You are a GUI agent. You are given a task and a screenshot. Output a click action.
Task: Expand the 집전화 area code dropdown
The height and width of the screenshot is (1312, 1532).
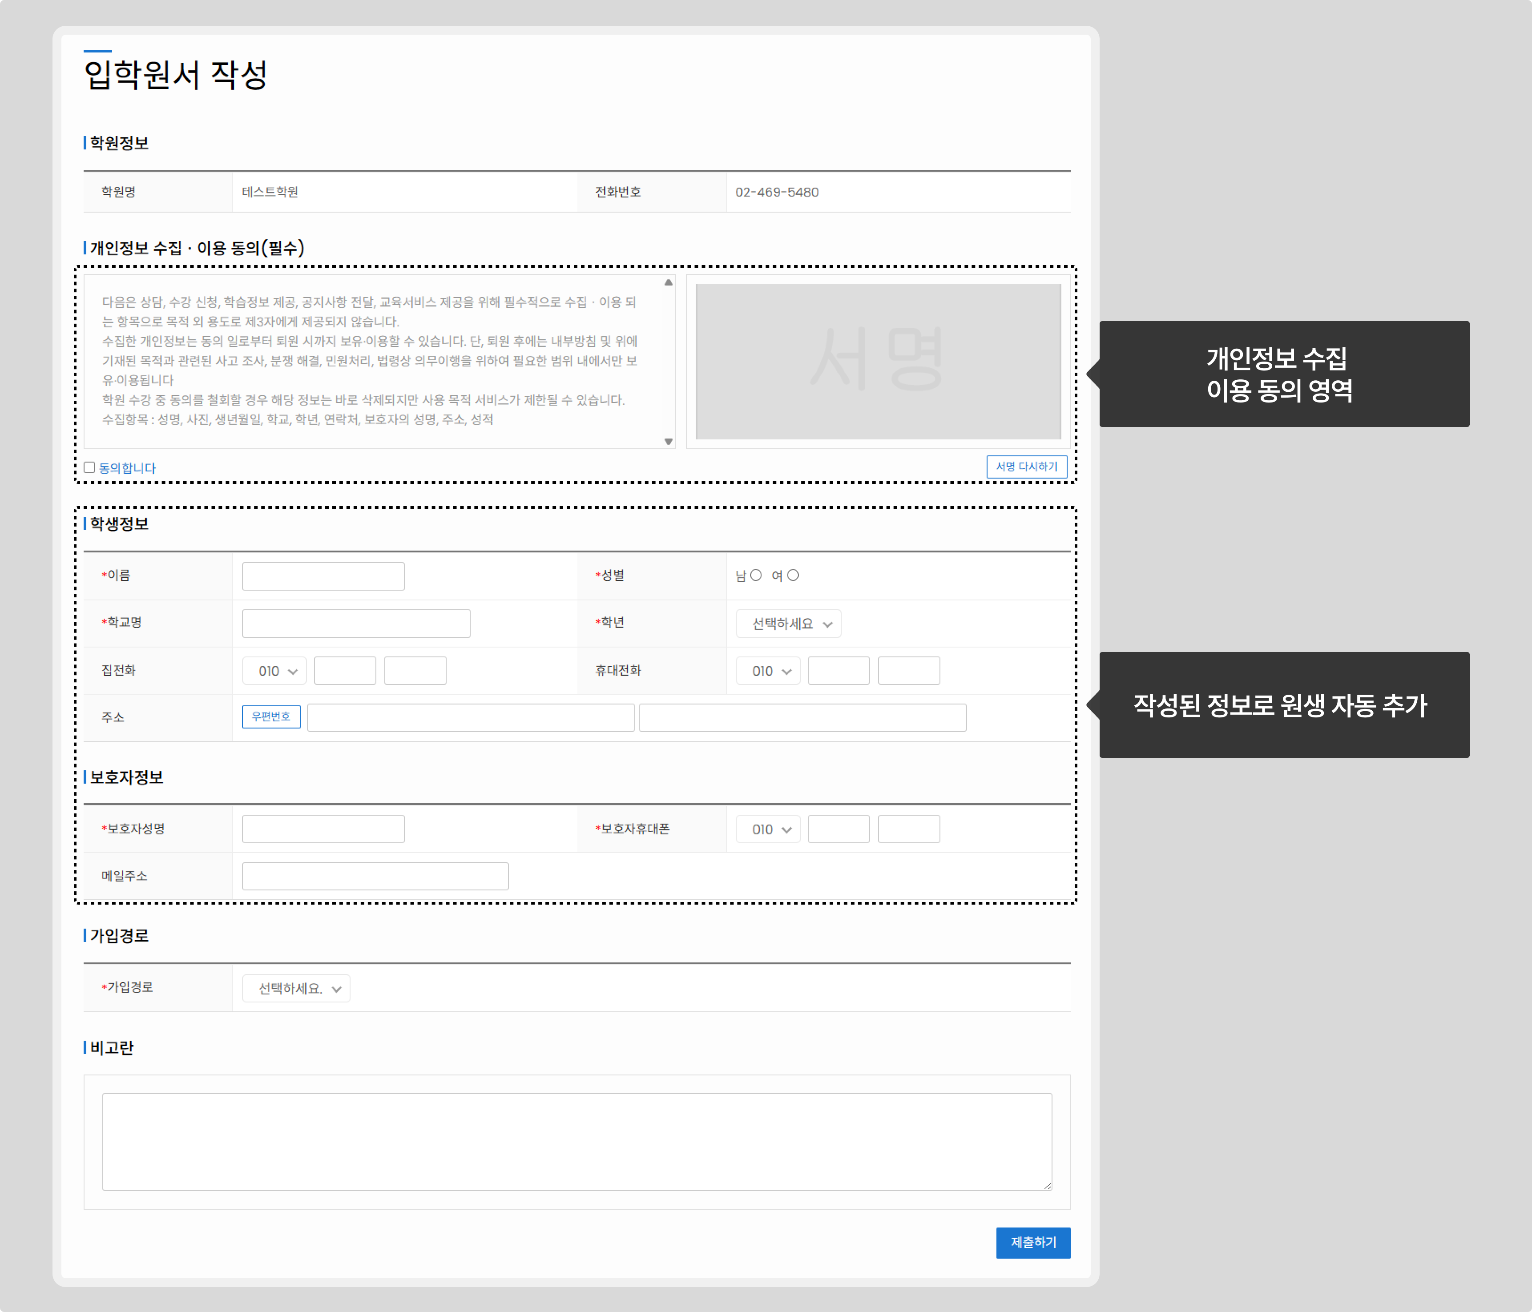pyautogui.click(x=274, y=670)
